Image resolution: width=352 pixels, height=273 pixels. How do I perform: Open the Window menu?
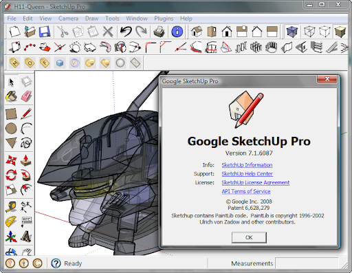[x=137, y=19]
